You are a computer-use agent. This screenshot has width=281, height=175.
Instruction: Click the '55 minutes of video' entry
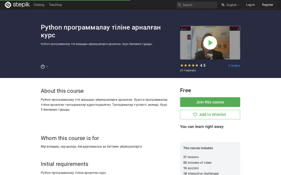tap(197, 162)
